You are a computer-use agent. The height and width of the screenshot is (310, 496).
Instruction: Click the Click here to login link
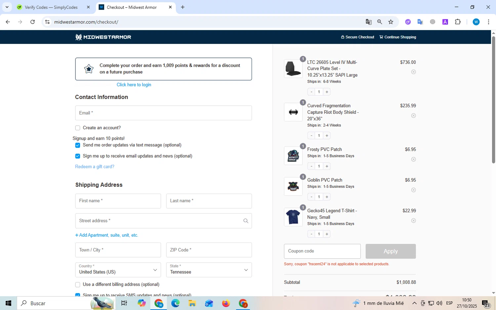(x=134, y=85)
